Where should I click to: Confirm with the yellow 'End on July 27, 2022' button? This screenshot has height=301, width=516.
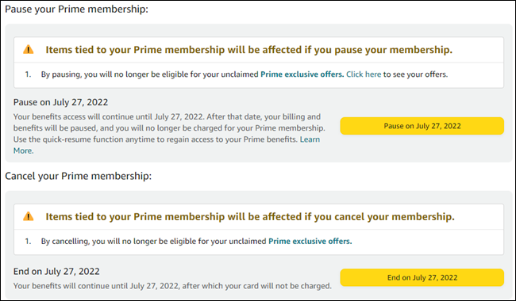(x=422, y=277)
